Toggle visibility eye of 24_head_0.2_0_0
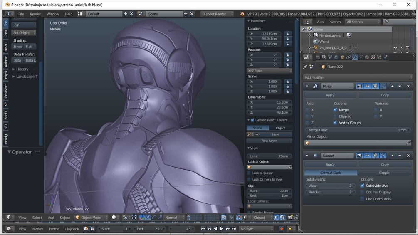This screenshot has height=235, width=418. coord(396,48)
